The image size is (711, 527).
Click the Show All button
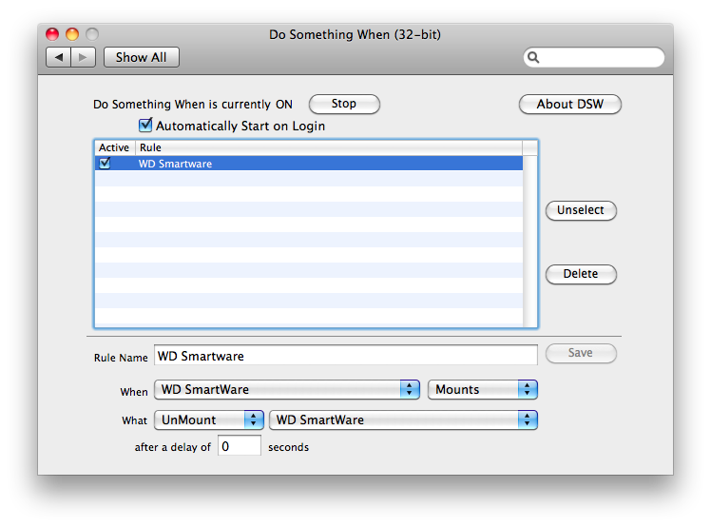(142, 57)
